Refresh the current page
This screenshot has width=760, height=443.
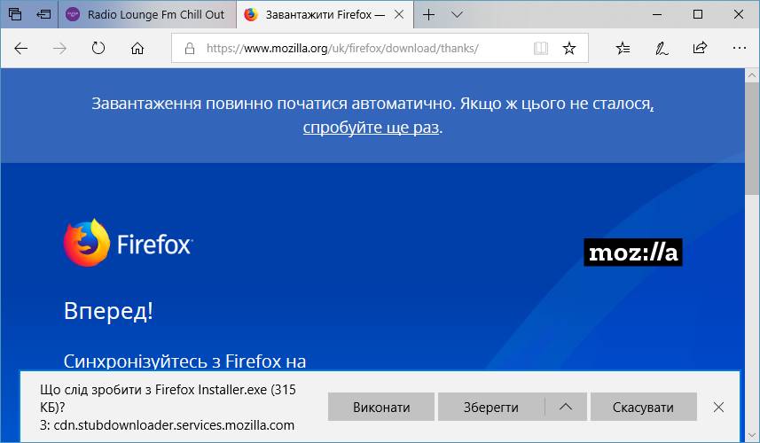(x=98, y=48)
